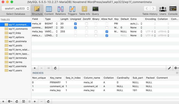Open Collation dropdown for meta_value row

point(168,36)
